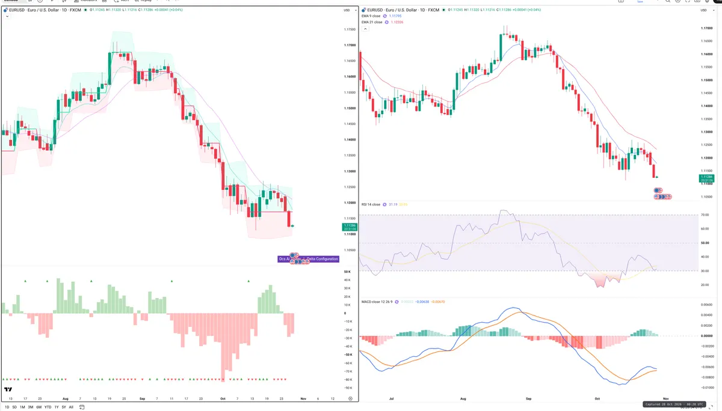Select the 1Y time range
Viewport: 722px width, 411px height.
[x=57, y=407]
